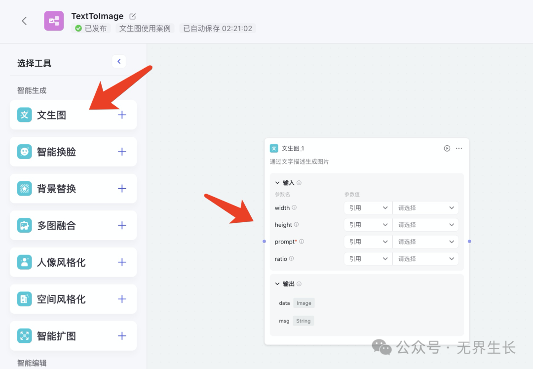Show info tooltip for height parameter
The width and height of the screenshot is (533, 369).
pos(296,224)
